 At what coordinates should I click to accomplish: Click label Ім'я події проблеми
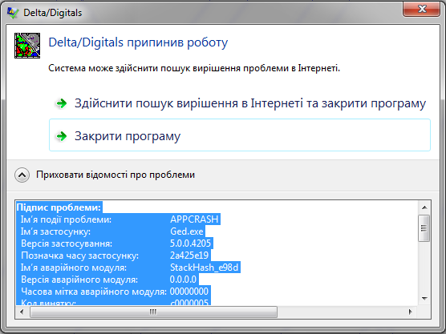coord(66,219)
